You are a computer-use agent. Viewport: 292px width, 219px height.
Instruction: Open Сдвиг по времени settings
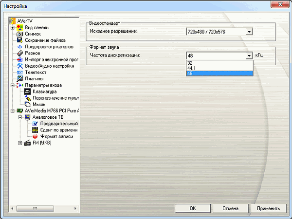[x=59, y=130]
